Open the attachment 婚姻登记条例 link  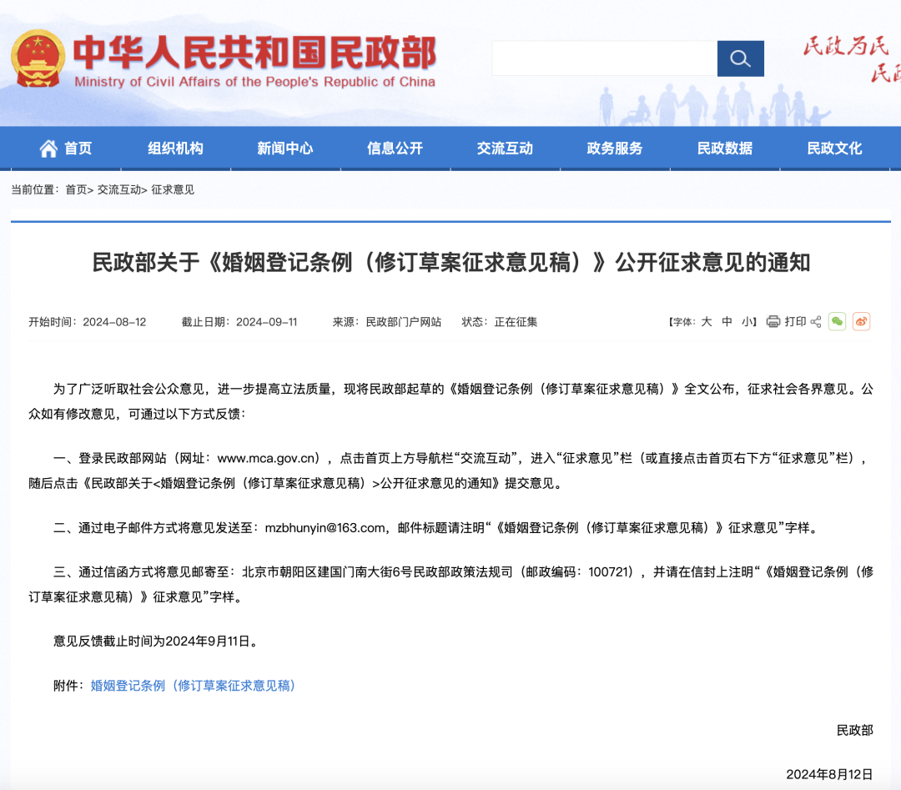click(x=193, y=686)
